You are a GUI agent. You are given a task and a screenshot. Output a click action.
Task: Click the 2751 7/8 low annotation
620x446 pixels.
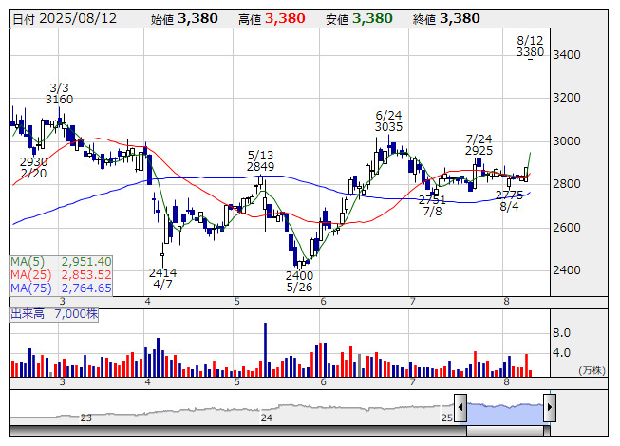point(432,206)
